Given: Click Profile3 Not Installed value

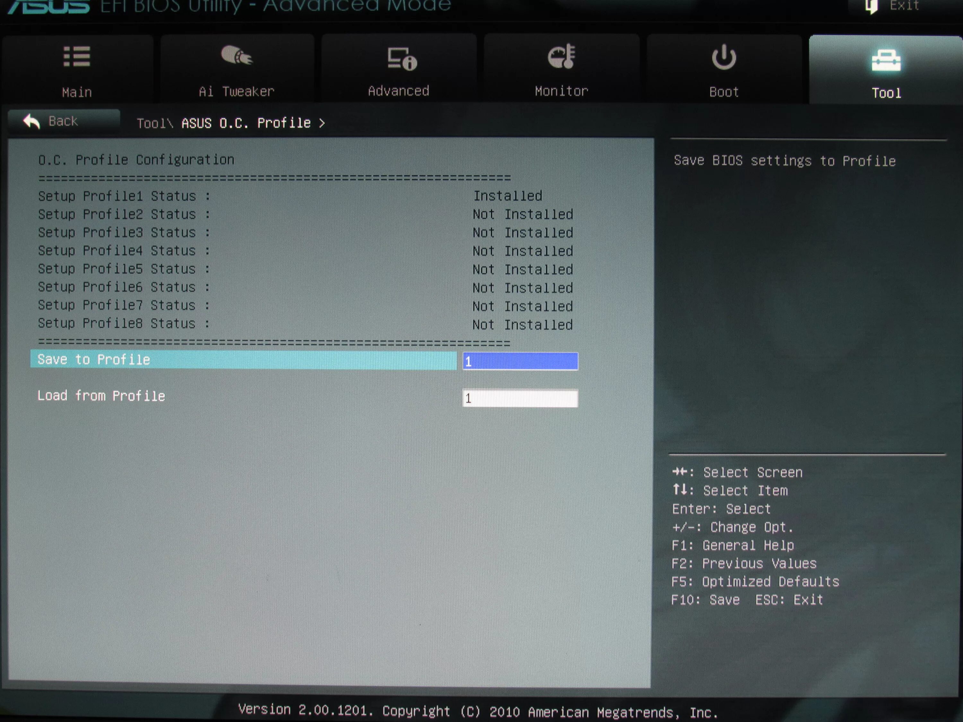Looking at the screenshot, I should 523,232.
